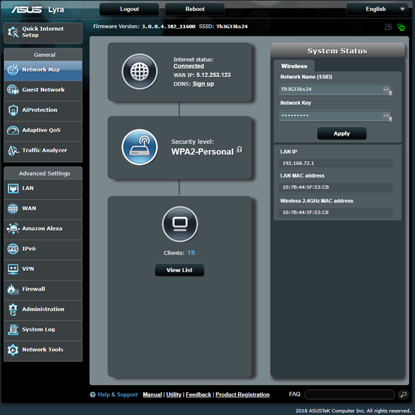Click the 2.4GHz MAC value 10:7B:44:5F:53:C8
Viewport: 415px width, 415px height.
[305, 213]
